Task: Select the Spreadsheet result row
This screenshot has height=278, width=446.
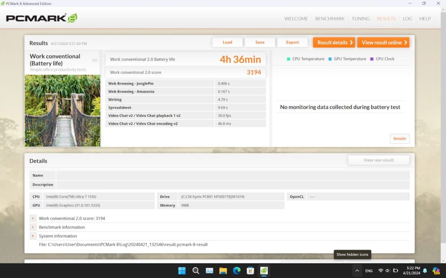Action: pos(186,108)
